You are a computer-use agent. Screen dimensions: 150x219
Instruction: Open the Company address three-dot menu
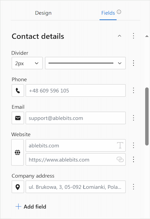(133, 187)
